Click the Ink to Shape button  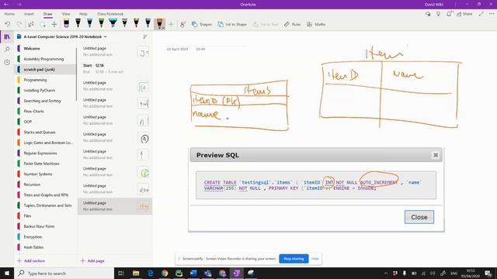click(x=232, y=24)
